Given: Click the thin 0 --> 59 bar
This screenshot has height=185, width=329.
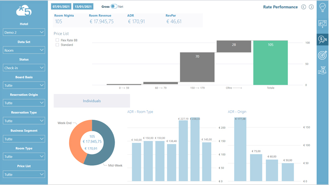Looking at the screenshot, I should point(124,85).
